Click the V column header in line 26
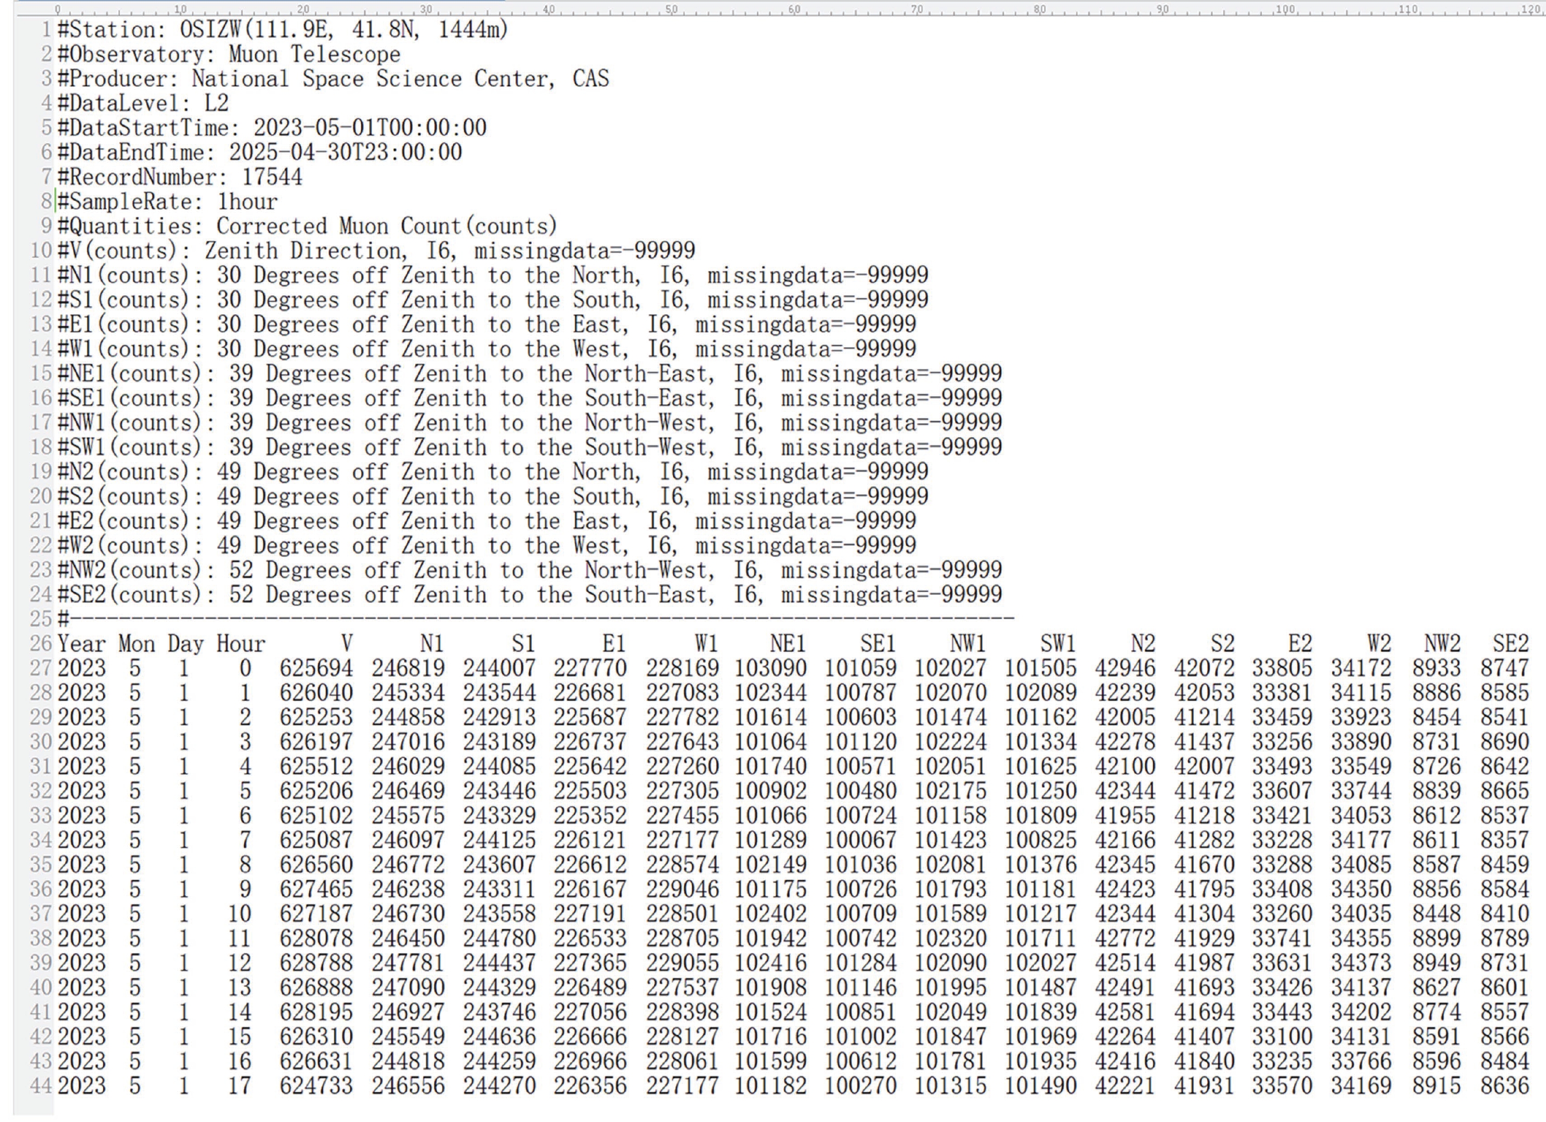The image size is (1546, 1122). [x=346, y=644]
